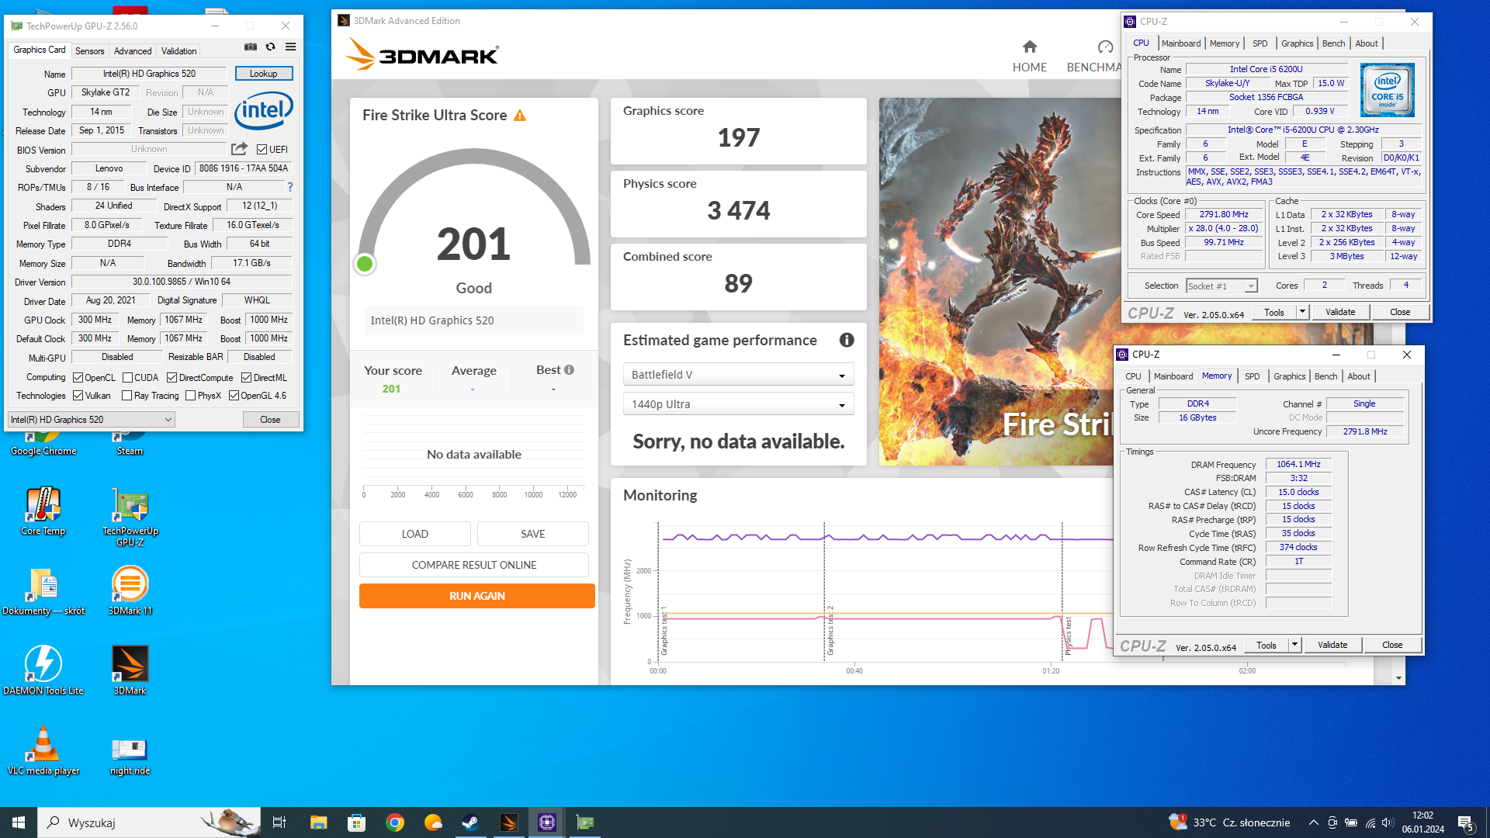The width and height of the screenshot is (1490, 838).
Task: Toggle UEFI checkbox in GPU-Z
Action: tap(262, 150)
